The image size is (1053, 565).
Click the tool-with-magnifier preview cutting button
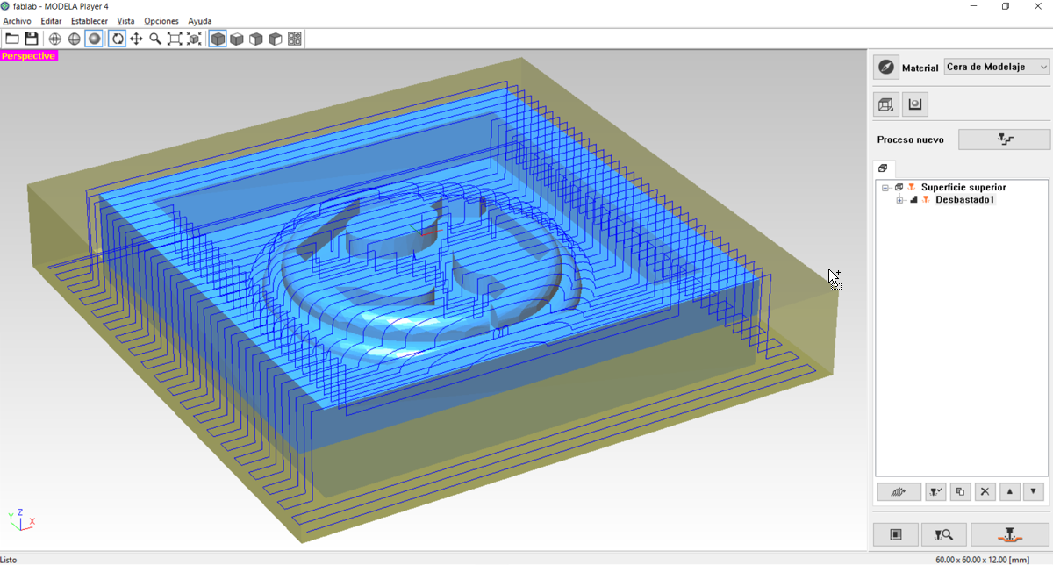(944, 534)
